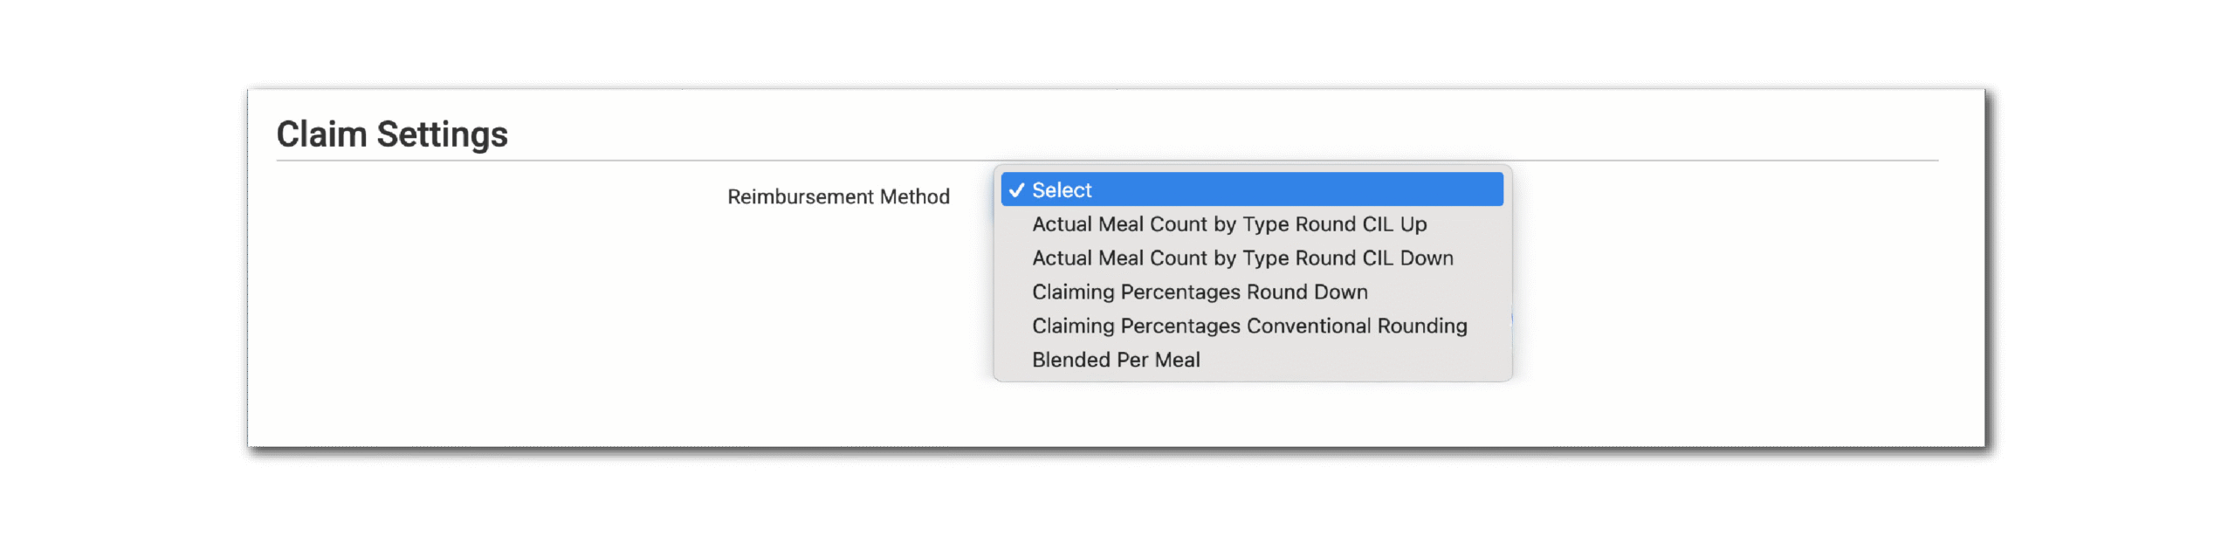
Task: Choose Actual Meal Count by Type Round CIL Up
Action: tap(1228, 224)
